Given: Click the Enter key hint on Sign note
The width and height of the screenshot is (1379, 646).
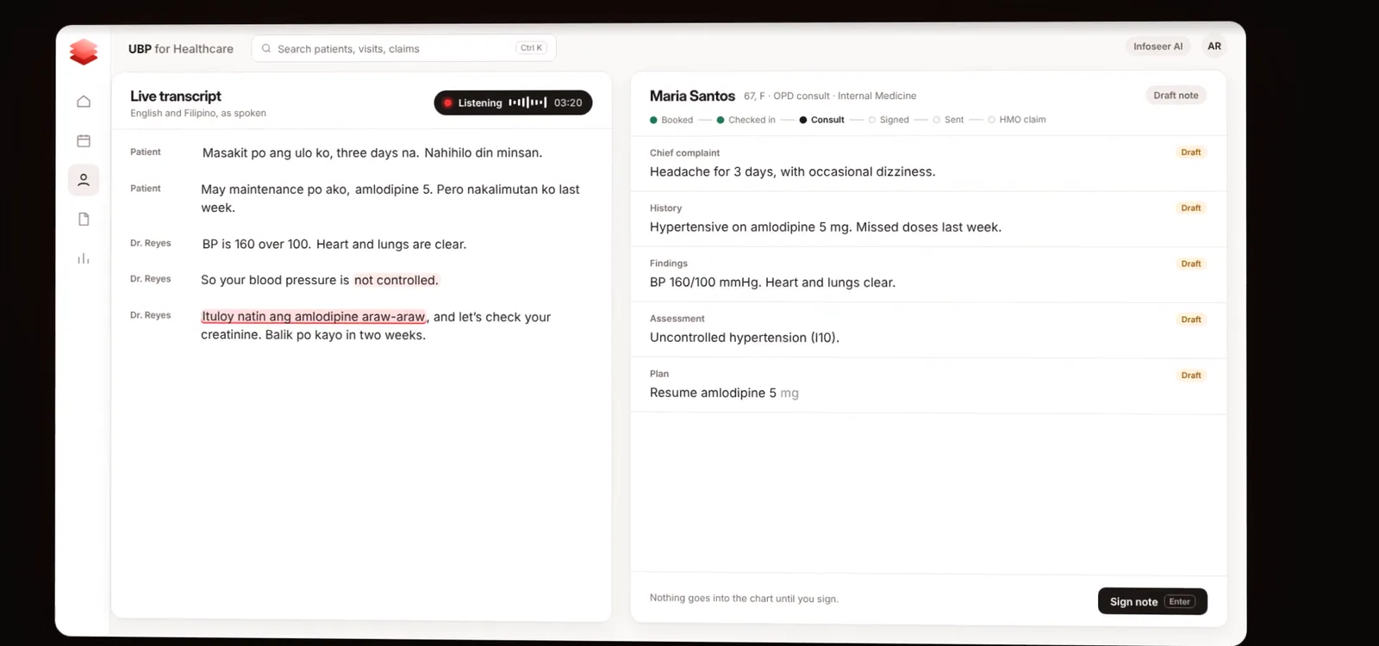Looking at the screenshot, I should click(x=1180, y=601).
